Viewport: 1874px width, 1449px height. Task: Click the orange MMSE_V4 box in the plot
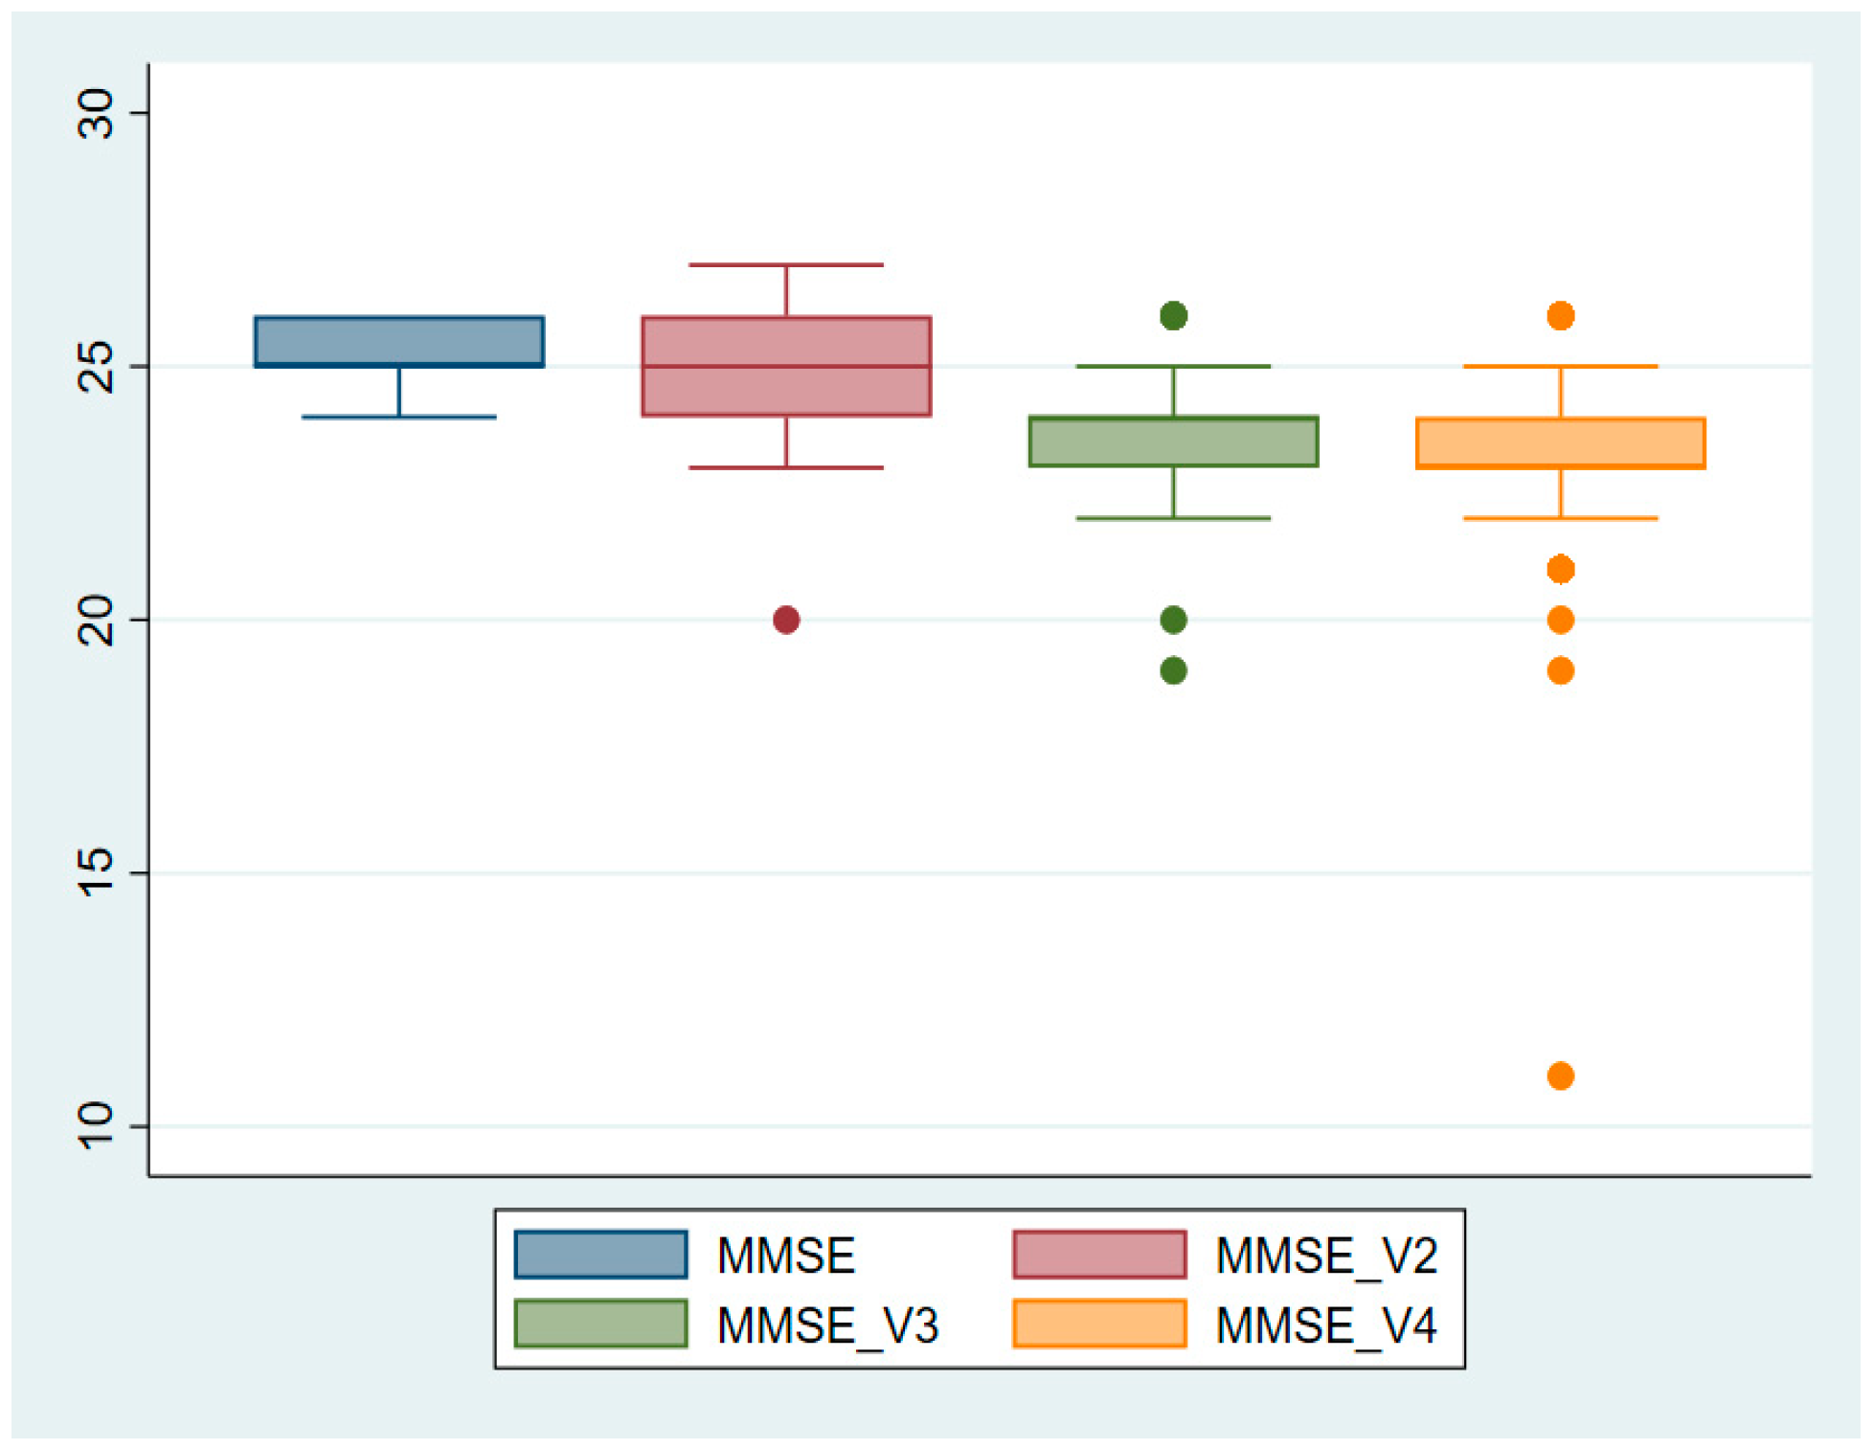click(x=1560, y=442)
